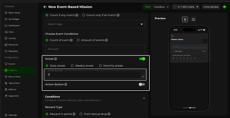
Task: Click the Revenues sidebar icon
Action: tap(6, 45)
